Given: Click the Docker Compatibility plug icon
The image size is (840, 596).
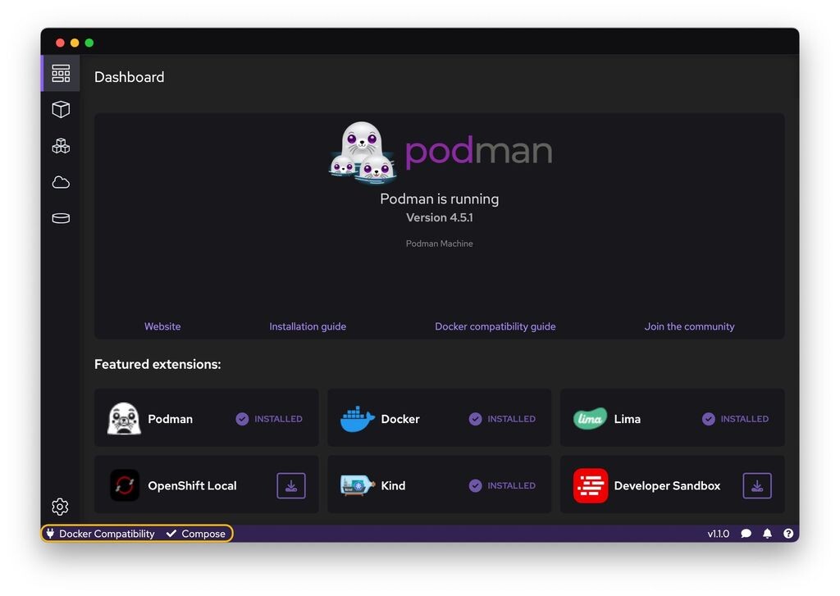Looking at the screenshot, I should point(50,534).
